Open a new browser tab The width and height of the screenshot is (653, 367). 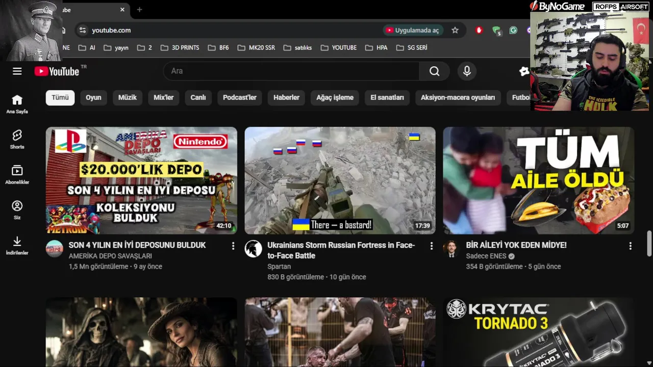tap(139, 10)
